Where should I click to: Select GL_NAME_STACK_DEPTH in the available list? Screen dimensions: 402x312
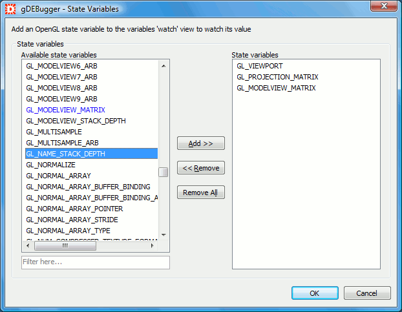[65, 154]
